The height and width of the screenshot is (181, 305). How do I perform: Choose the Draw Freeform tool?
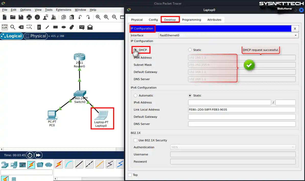[x=72, y=27]
